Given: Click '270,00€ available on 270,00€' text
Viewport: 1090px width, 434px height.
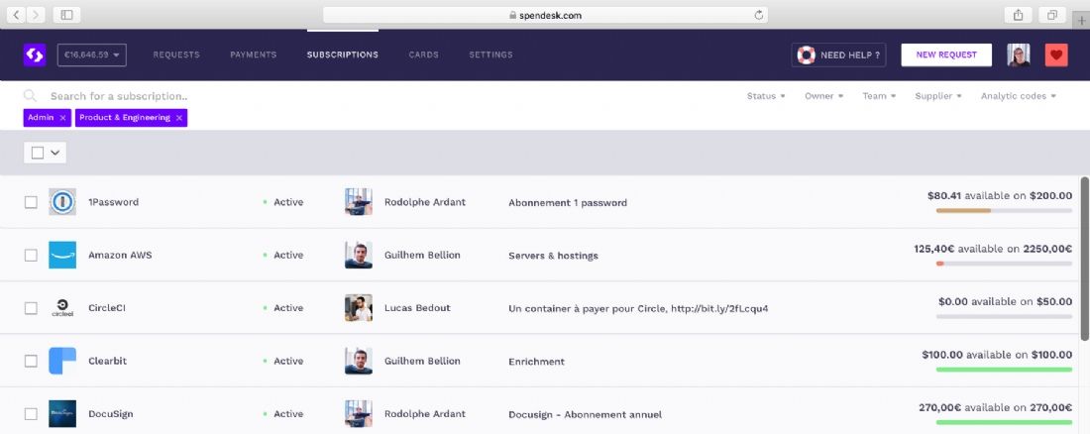Looking at the screenshot, I should 996,407.
